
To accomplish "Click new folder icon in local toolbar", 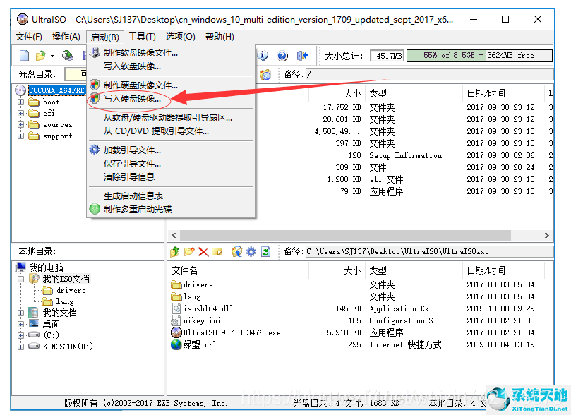I will [x=189, y=252].
